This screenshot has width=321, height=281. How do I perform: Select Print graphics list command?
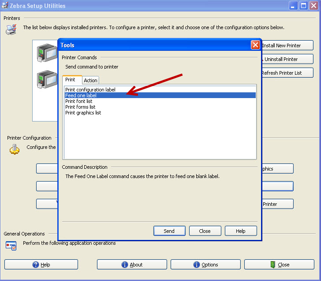tap(83, 113)
